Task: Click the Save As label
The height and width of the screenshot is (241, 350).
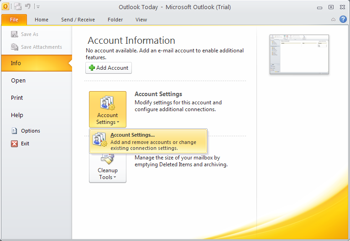Action: coord(30,34)
